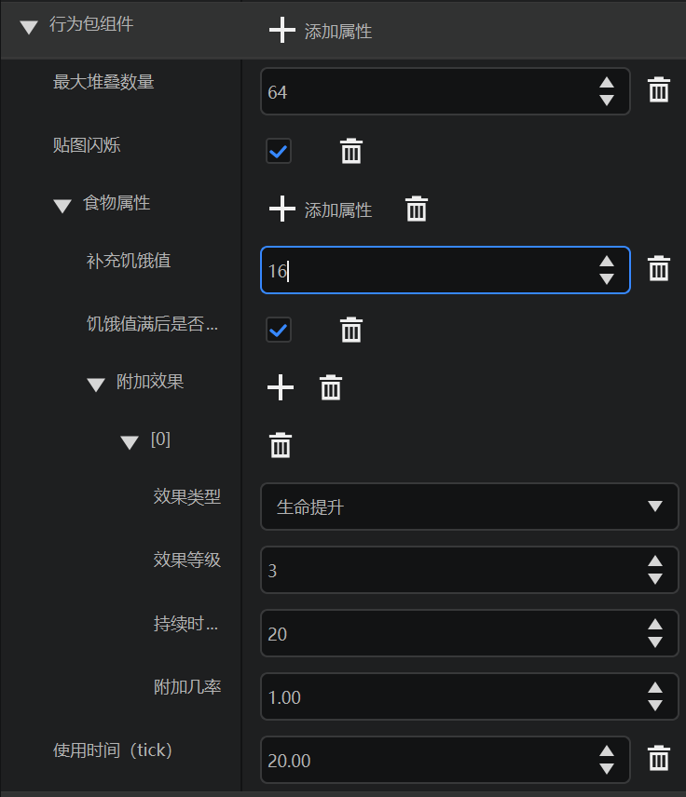Viewport: 686px width, 797px height.
Task: Remove 食物属性 group using its trash icon
Action: point(417,209)
